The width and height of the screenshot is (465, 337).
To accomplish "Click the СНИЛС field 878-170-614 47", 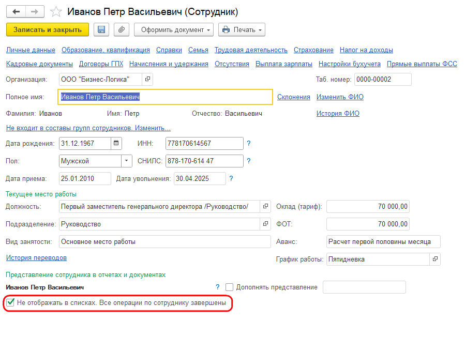I will (x=205, y=161).
